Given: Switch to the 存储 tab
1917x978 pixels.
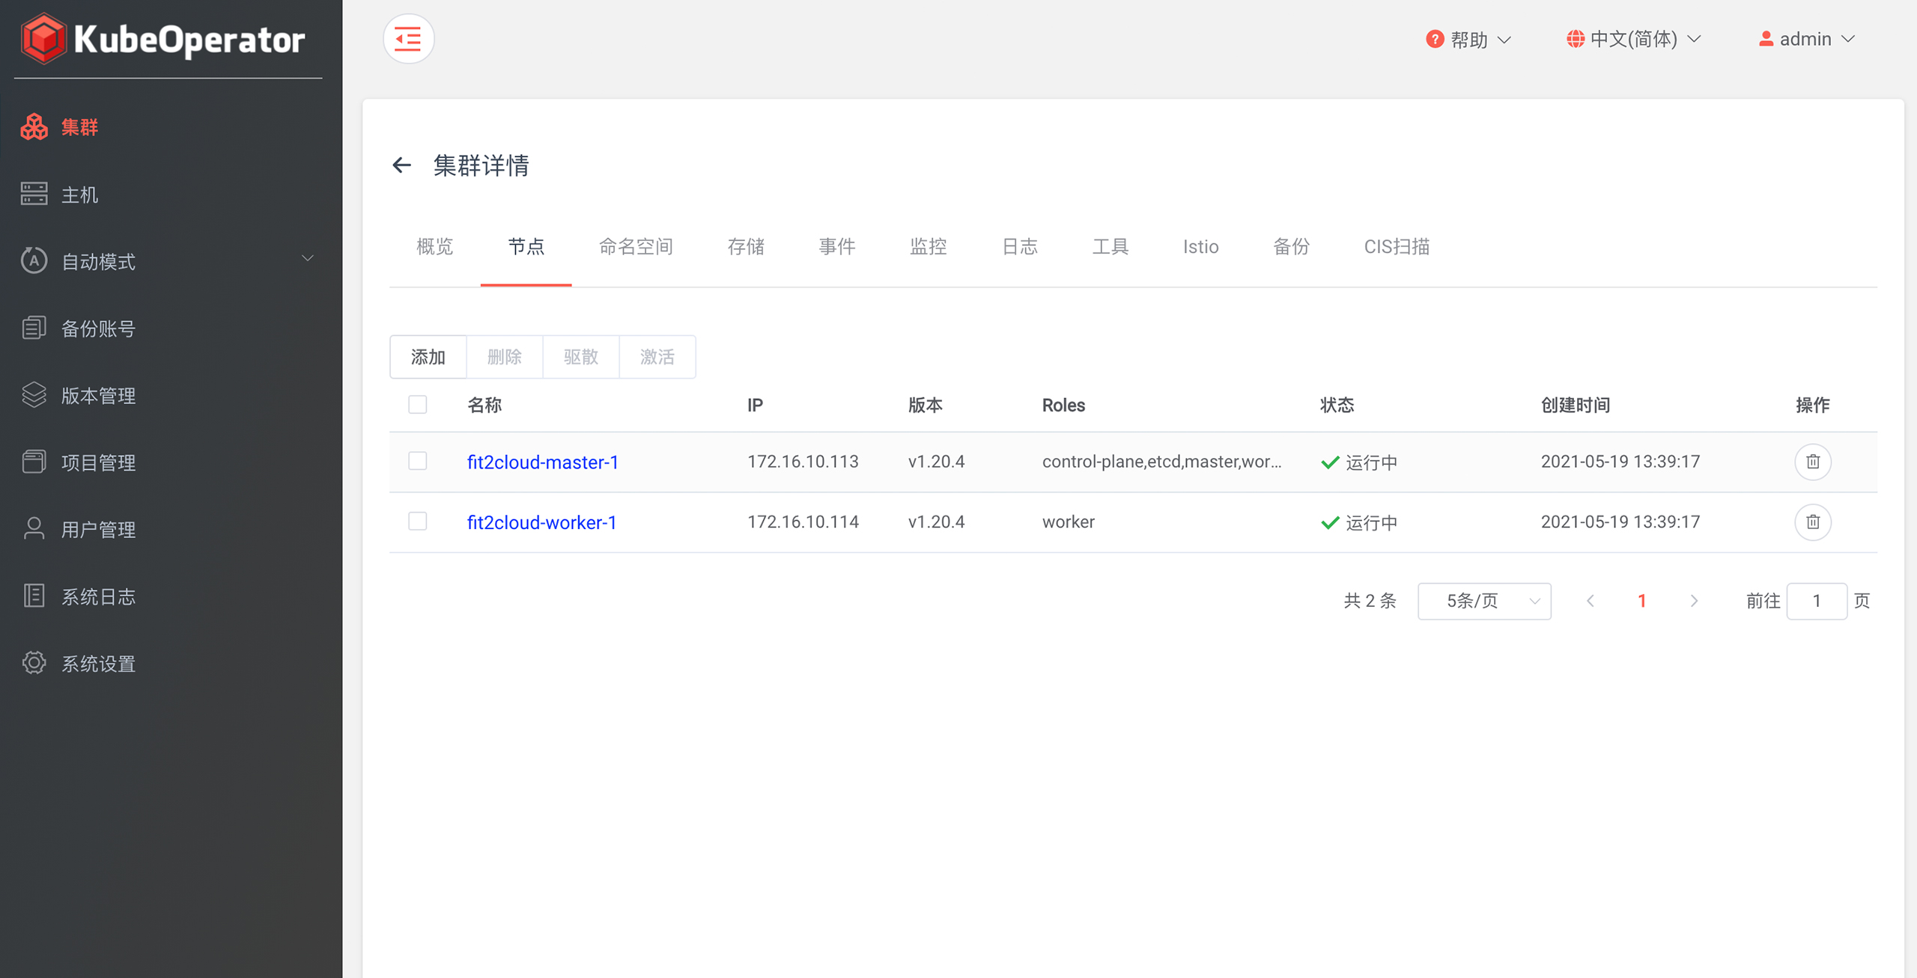Looking at the screenshot, I should [746, 247].
